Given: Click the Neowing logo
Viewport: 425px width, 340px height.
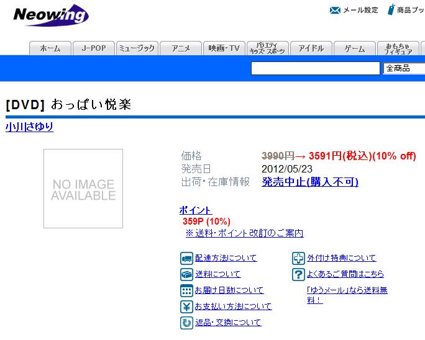Looking at the screenshot, I should (x=51, y=16).
